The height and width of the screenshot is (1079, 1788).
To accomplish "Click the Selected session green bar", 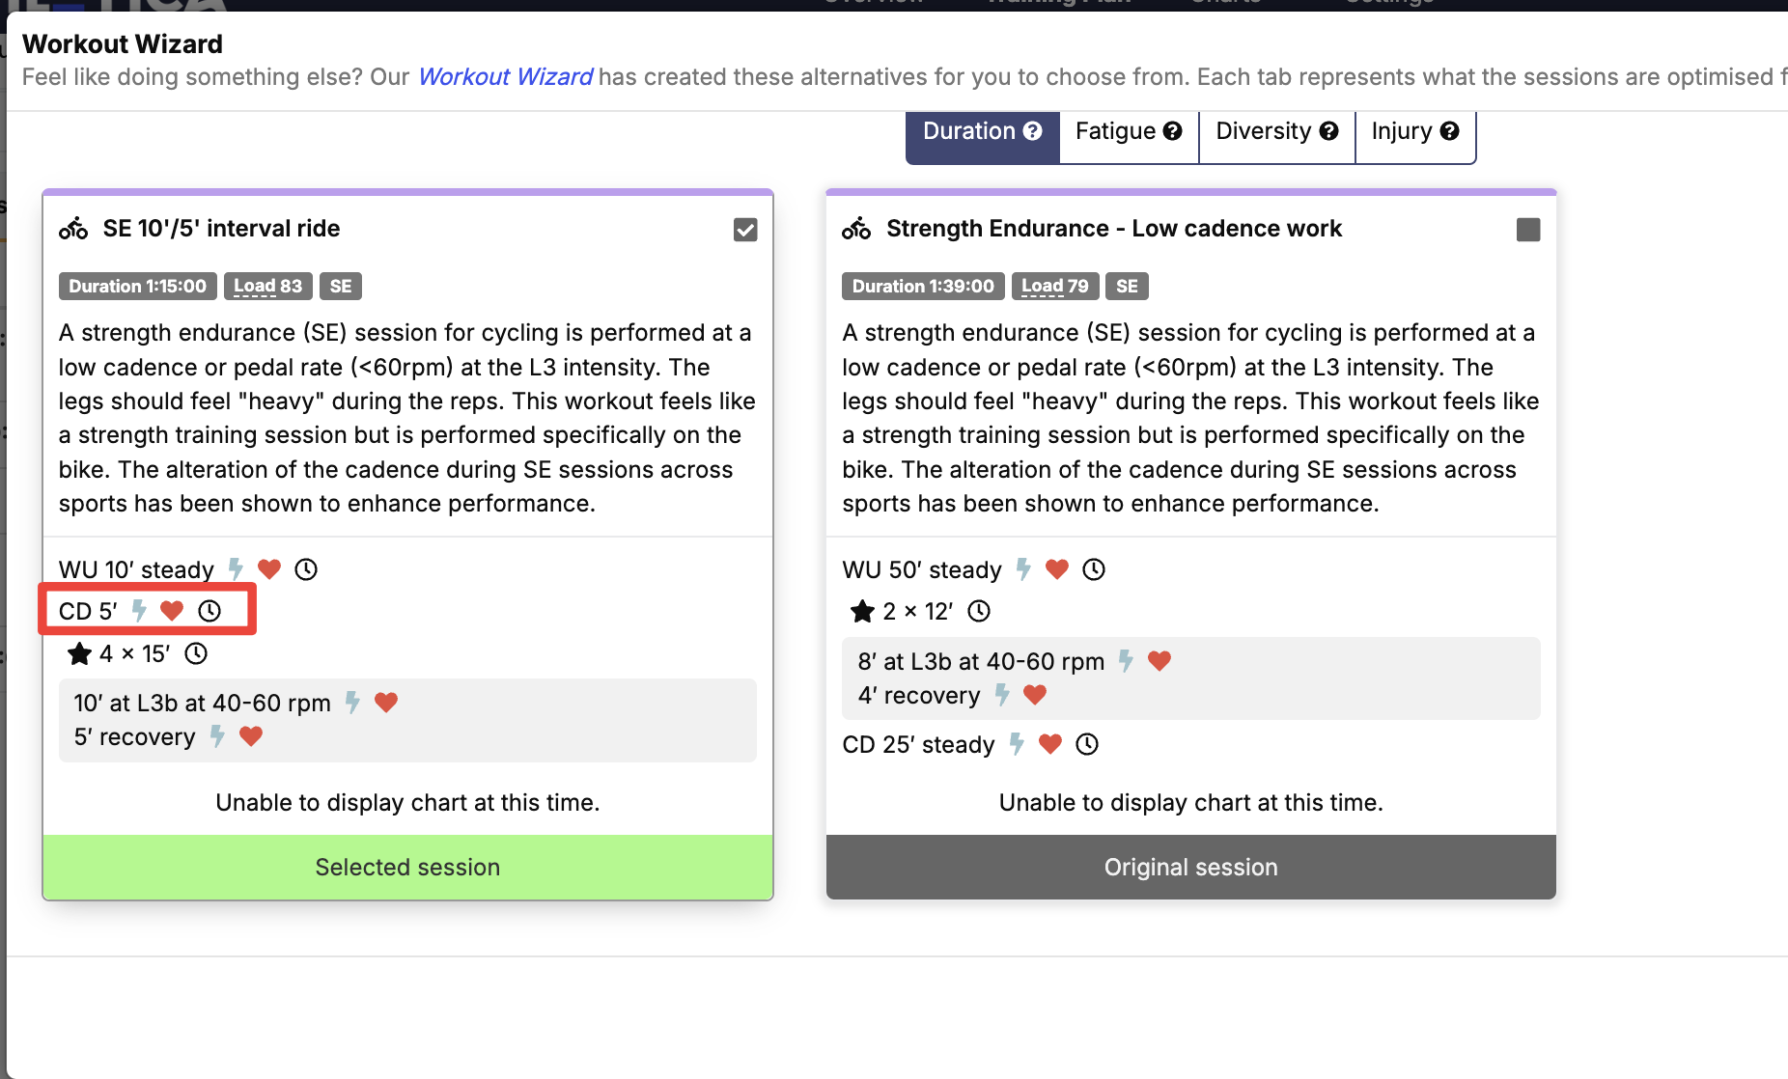I will (x=408, y=867).
